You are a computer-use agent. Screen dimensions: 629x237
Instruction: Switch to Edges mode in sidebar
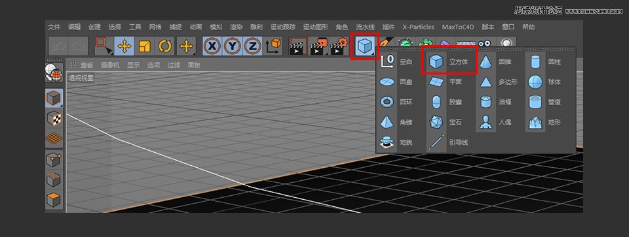[54, 180]
